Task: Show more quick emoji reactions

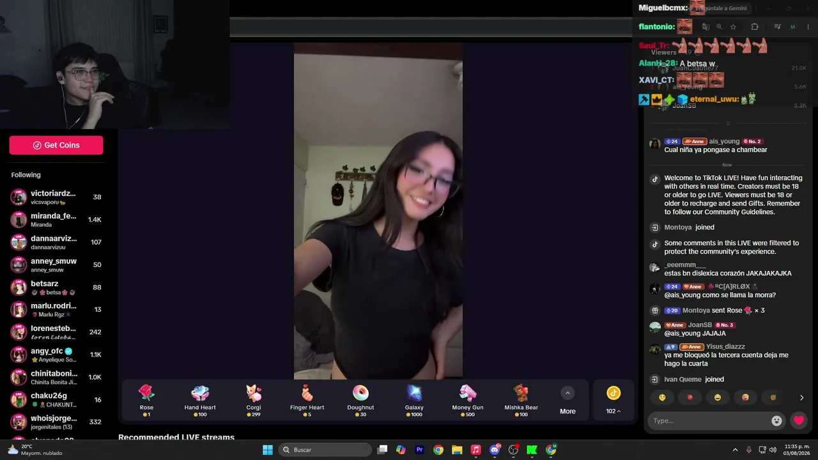Action: click(x=802, y=397)
